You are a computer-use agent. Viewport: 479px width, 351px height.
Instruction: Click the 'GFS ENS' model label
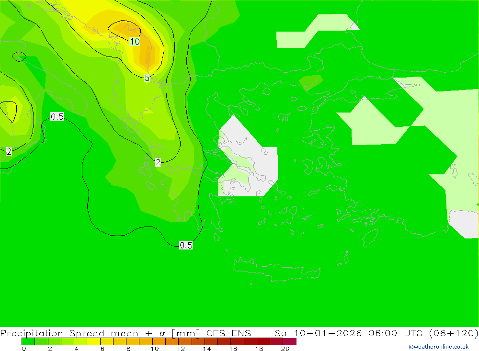click(228, 333)
